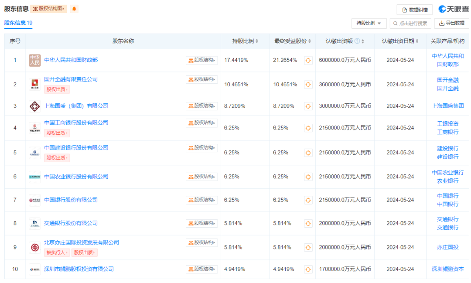The image size is (471, 283).
Task: Click beneficial-share target icon for 财政部 row
Action: pyautogui.click(x=308, y=60)
